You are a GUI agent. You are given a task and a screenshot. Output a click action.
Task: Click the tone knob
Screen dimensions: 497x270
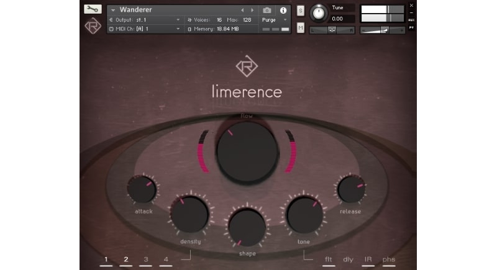click(304, 214)
